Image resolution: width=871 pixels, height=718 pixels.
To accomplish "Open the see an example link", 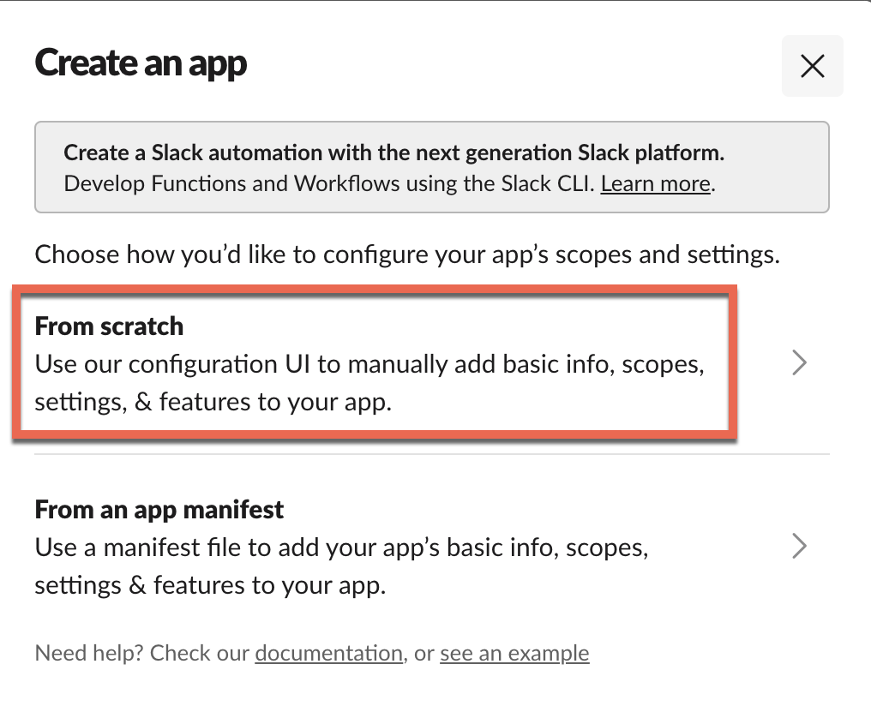I will (x=514, y=653).
